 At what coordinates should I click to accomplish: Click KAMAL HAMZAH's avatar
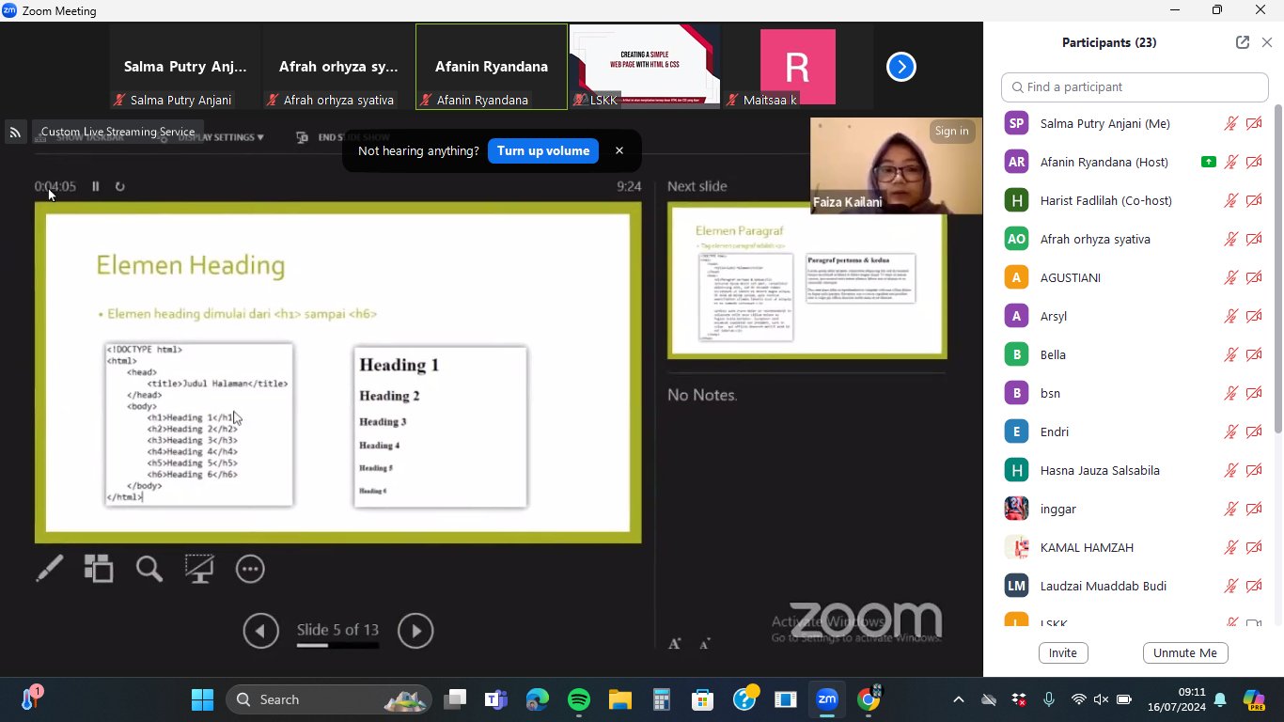click(1016, 547)
